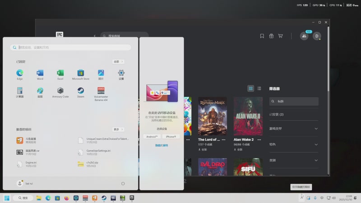
Task: Open the Paint (画图) pinned app
Action: pyautogui.click(x=40, y=92)
